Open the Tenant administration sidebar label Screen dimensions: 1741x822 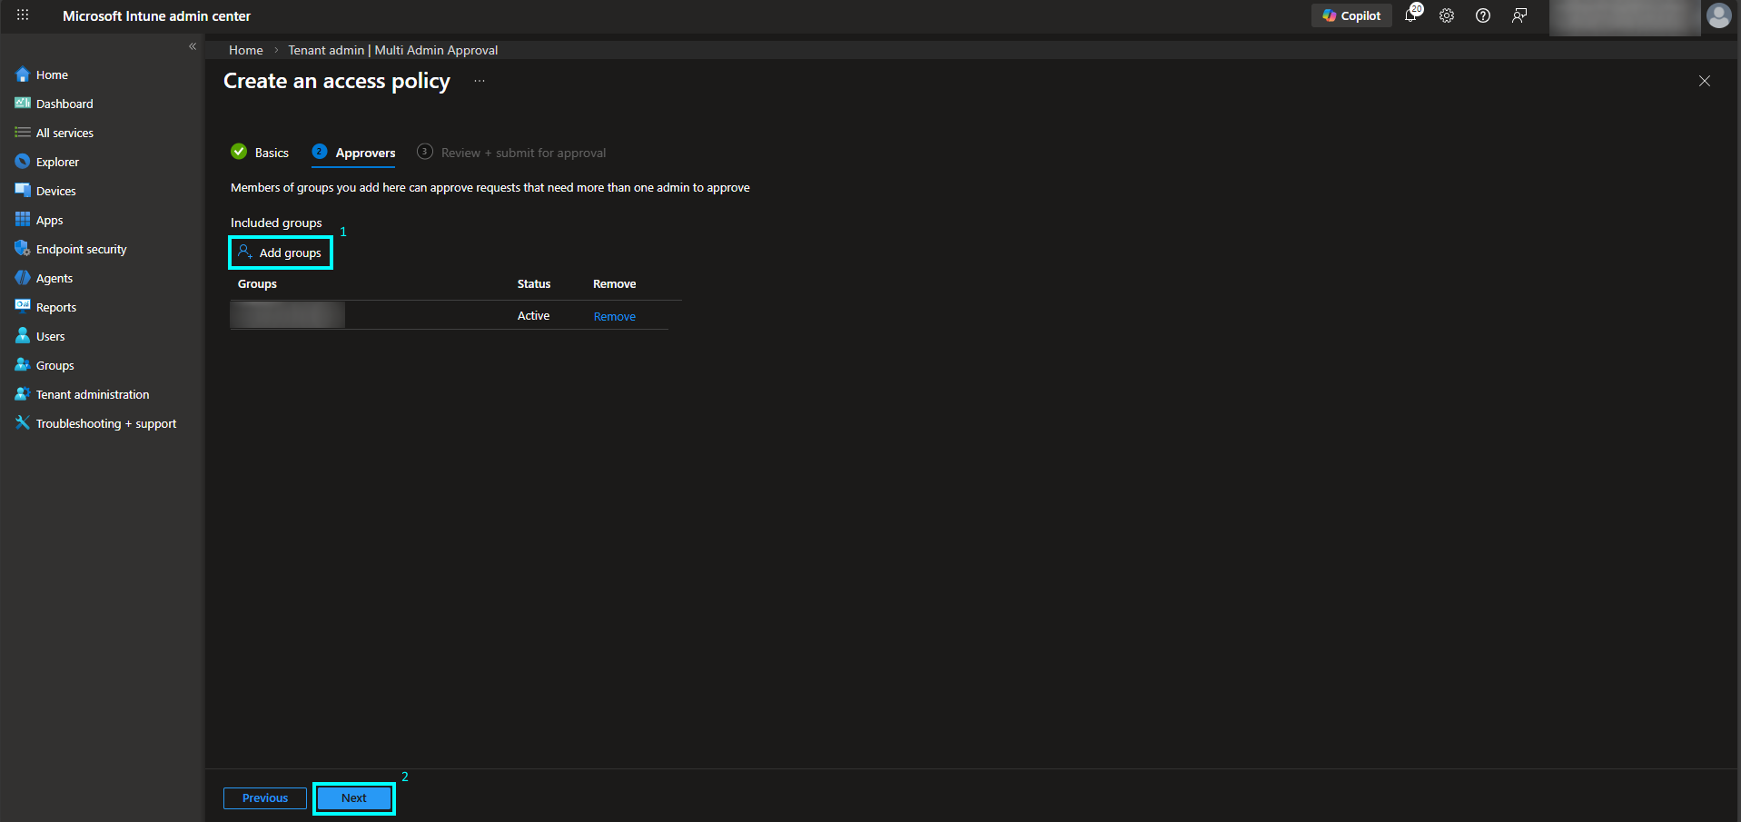(93, 394)
